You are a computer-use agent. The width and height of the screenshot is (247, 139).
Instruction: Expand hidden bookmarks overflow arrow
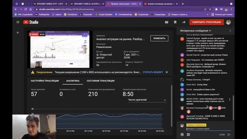(x=208, y=15)
